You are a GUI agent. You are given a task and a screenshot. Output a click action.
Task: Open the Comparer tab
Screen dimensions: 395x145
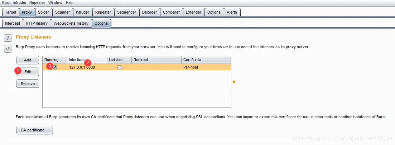pyautogui.click(x=172, y=12)
